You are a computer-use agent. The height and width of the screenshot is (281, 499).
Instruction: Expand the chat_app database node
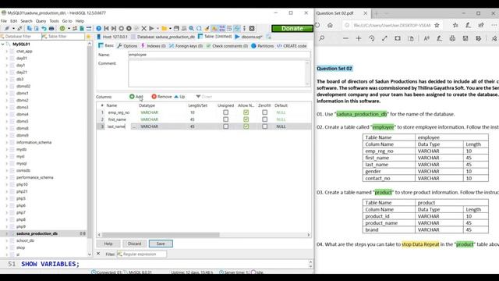pyautogui.click(x=7, y=52)
